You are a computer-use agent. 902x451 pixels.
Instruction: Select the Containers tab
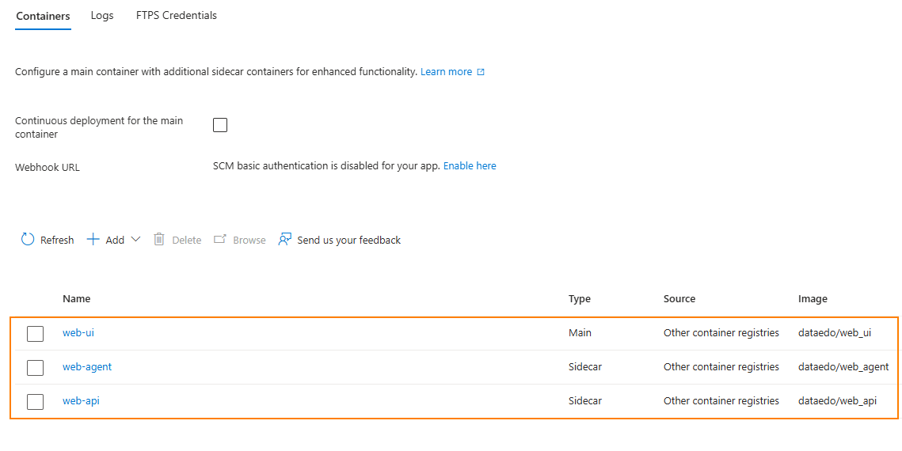tap(43, 16)
